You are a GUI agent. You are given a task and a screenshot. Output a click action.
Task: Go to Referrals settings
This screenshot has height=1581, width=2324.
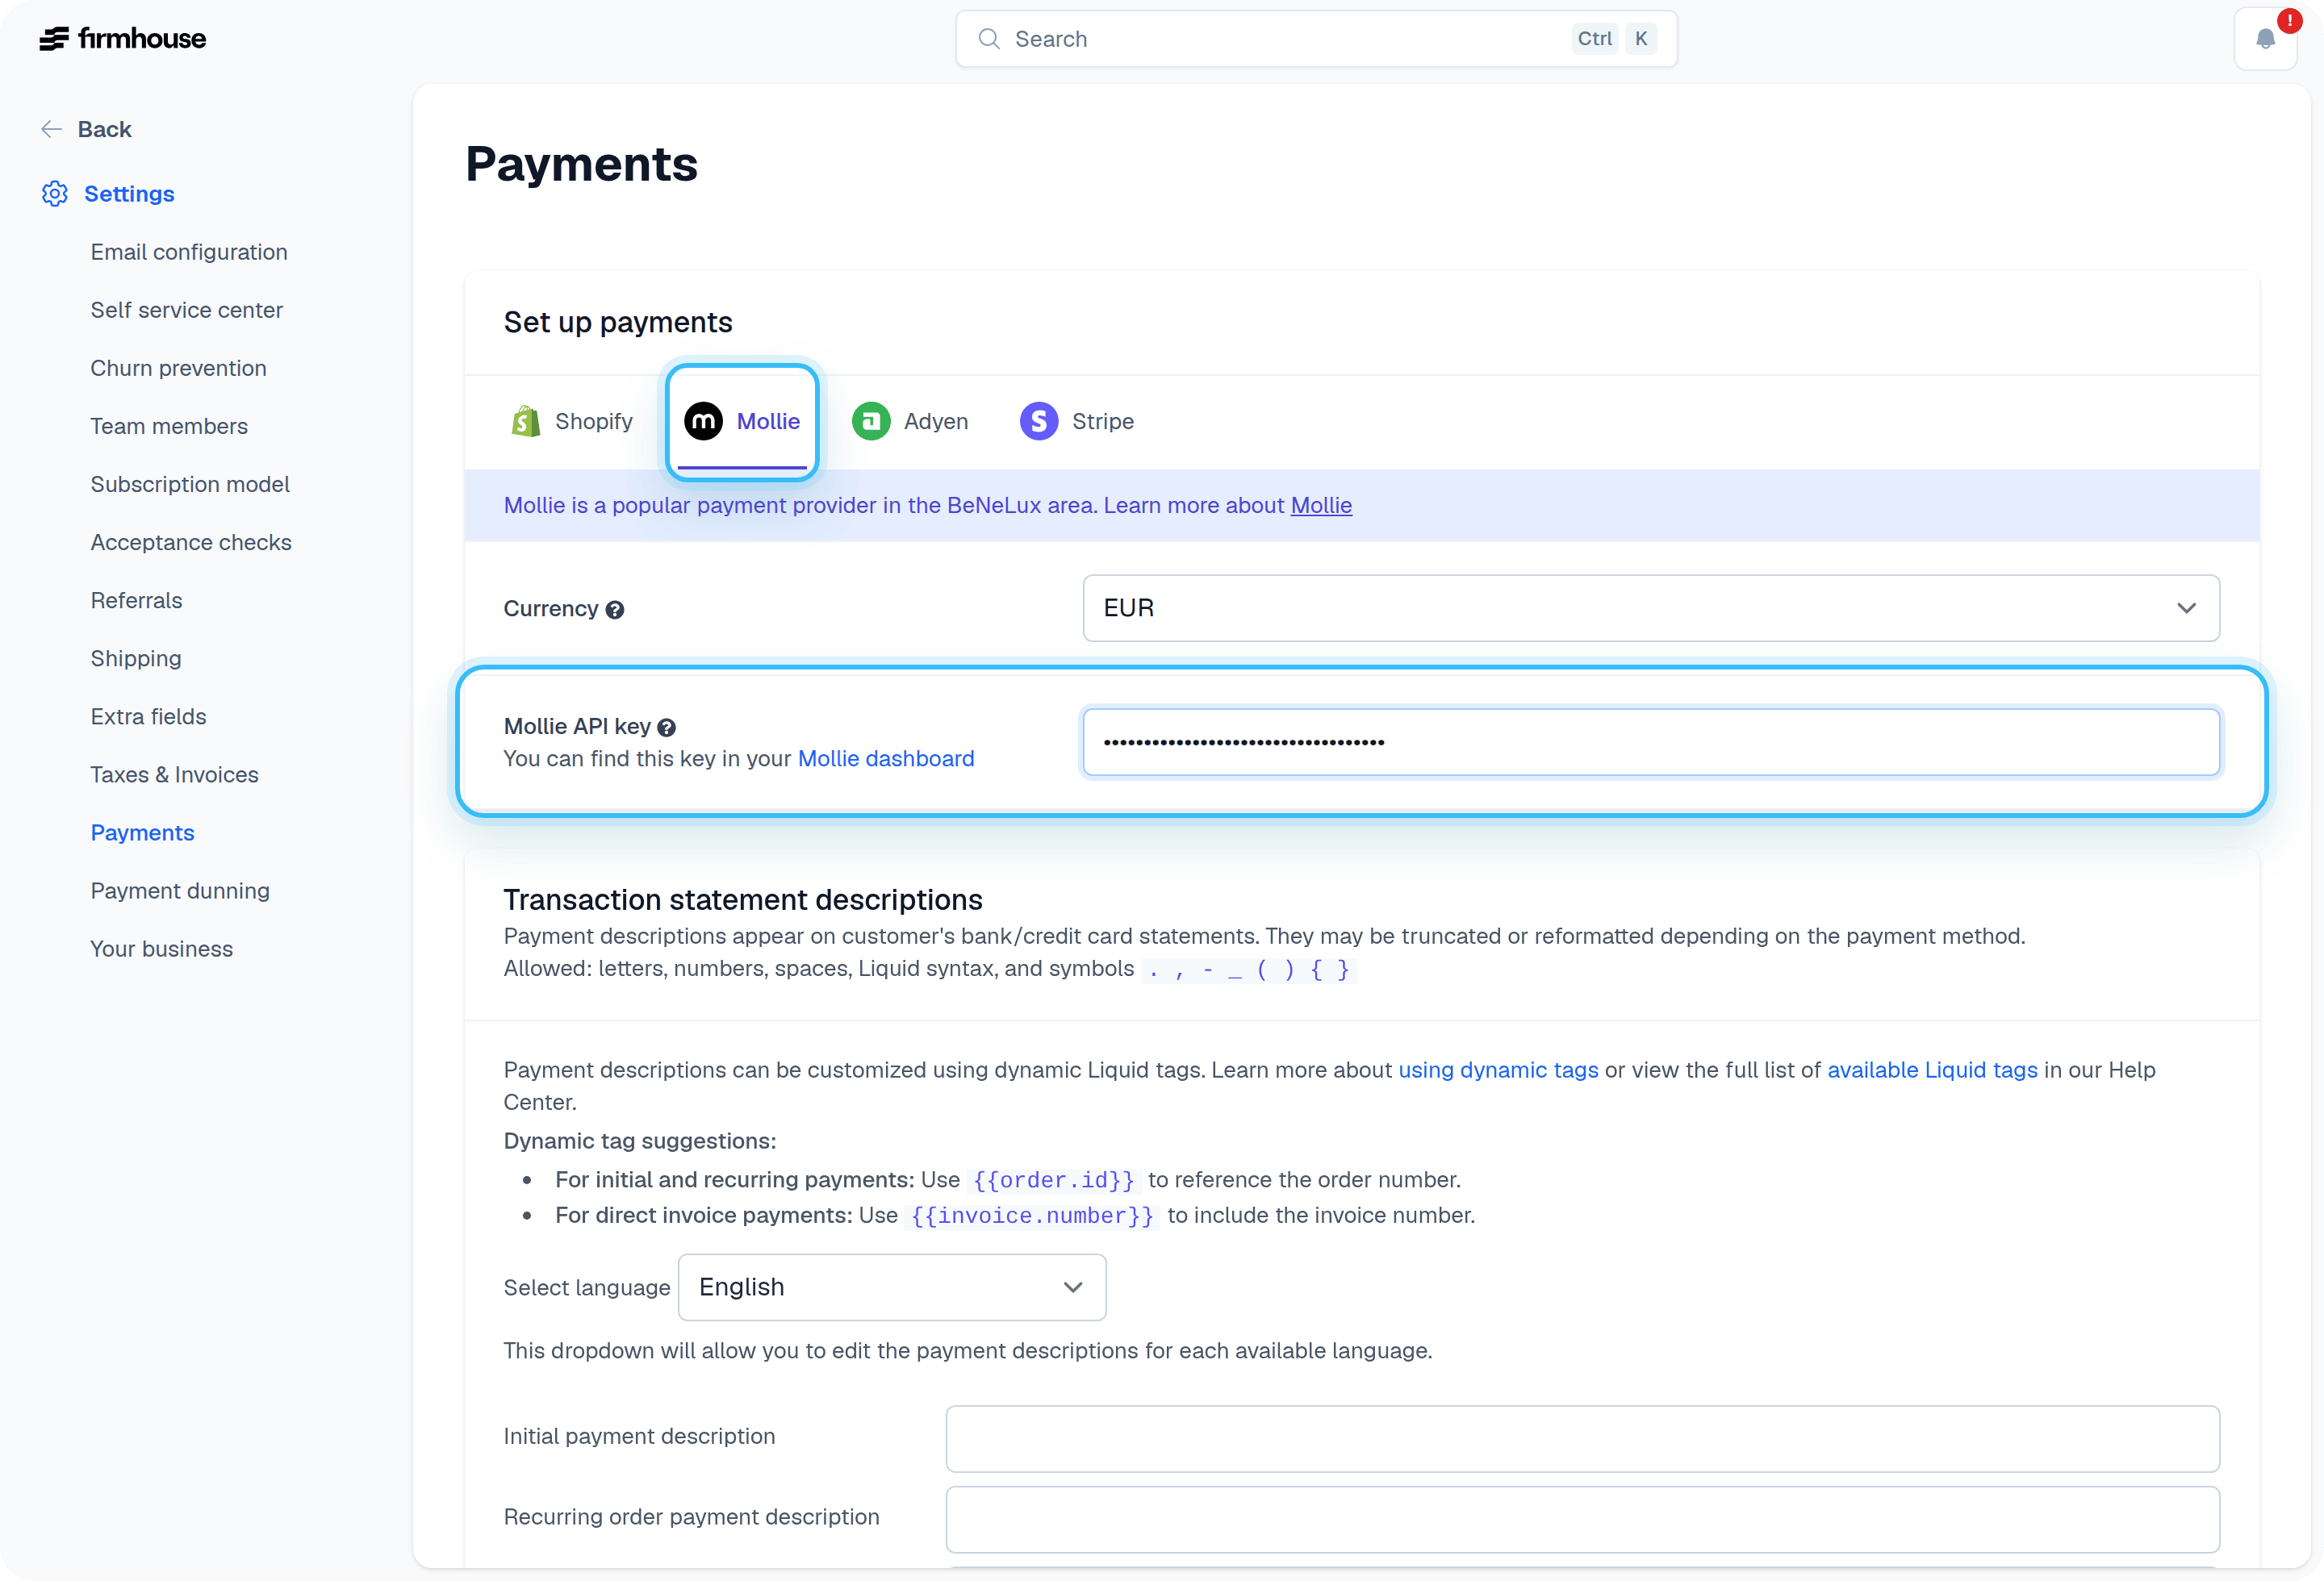(136, 601)
